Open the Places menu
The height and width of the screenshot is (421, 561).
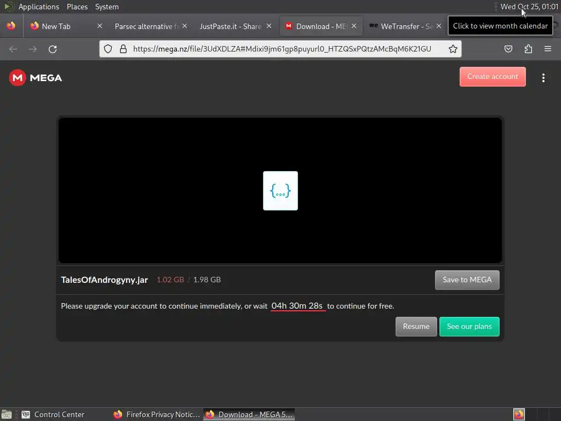[x=77, y=7]
